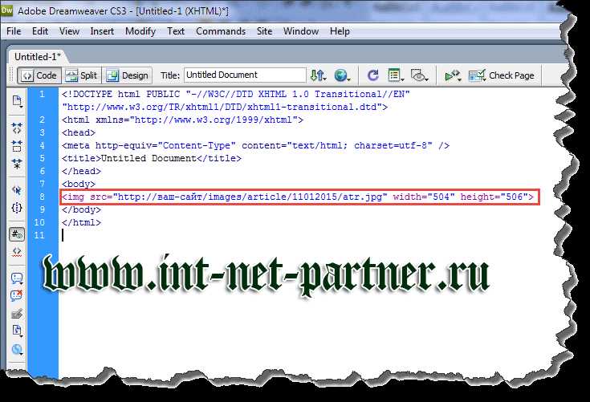The height and width of the screenshot is (402, 590).
Task: Balance Braces icon in coding toolbar
Action: point(17,208)
